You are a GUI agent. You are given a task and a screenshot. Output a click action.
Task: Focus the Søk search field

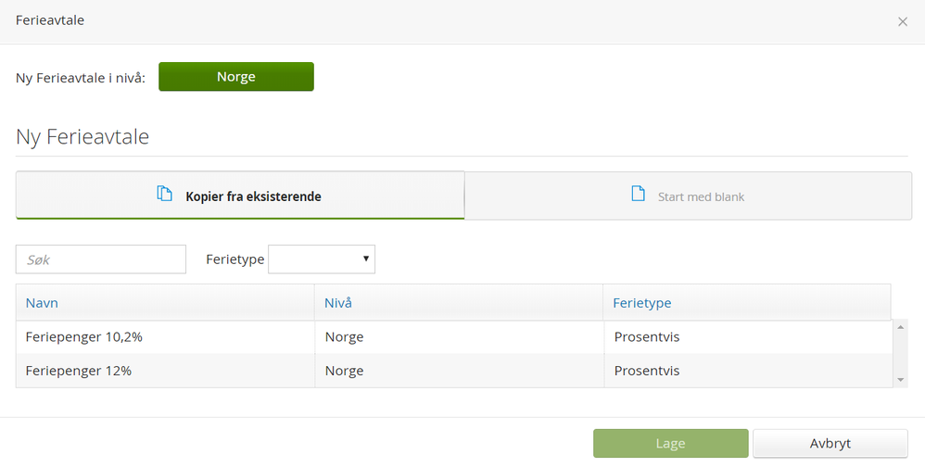(101, 260)
